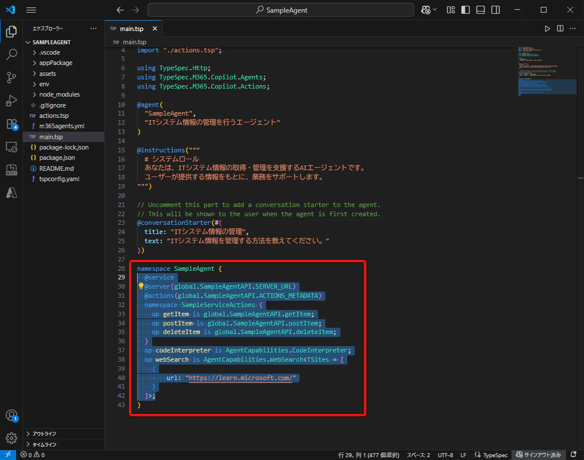The image size is (584, 460).
Task: Show errors and warnings count in status bar
Action: click(33, 455)
